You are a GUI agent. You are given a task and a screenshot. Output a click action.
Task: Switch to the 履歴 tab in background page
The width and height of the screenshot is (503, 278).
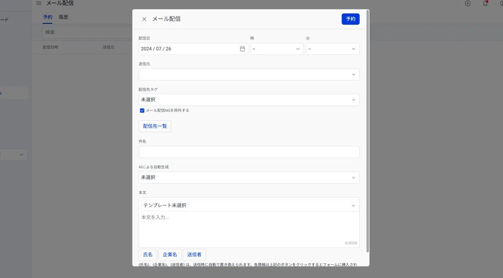[63, 17]
